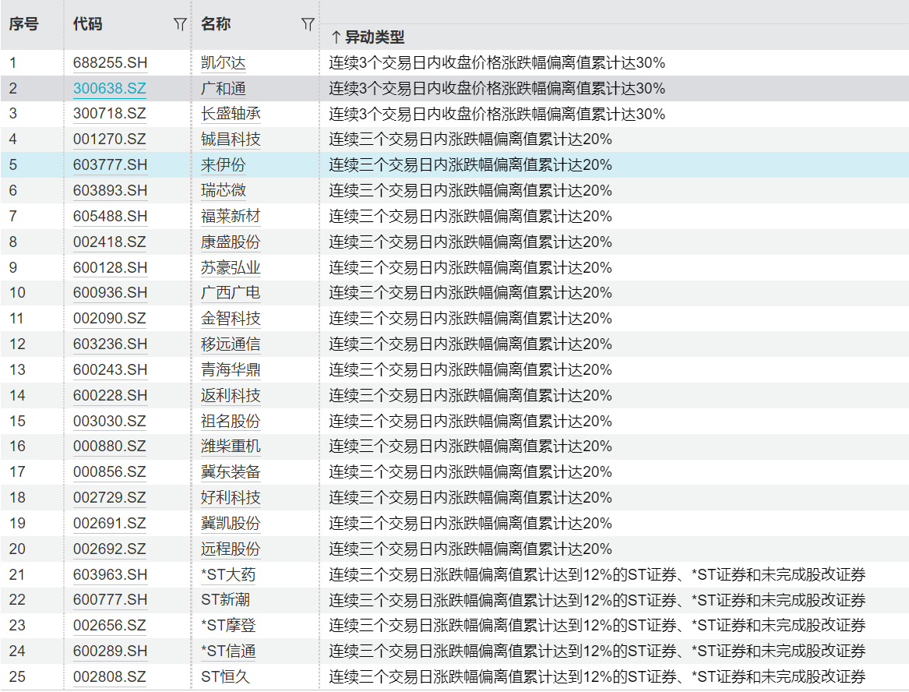Image resolution: width=909 pixels, height=692 pixels.
Task: Select stock name 瑞芯微
Action: [224, 190]
